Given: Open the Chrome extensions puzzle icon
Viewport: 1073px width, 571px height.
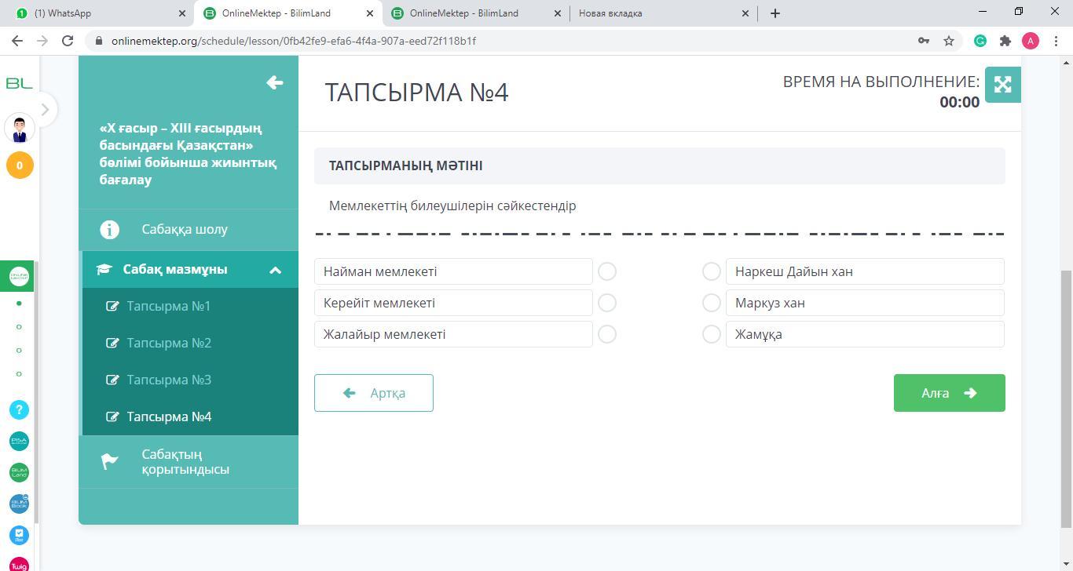Looking at the screenshot, I should coord(1005,41).
